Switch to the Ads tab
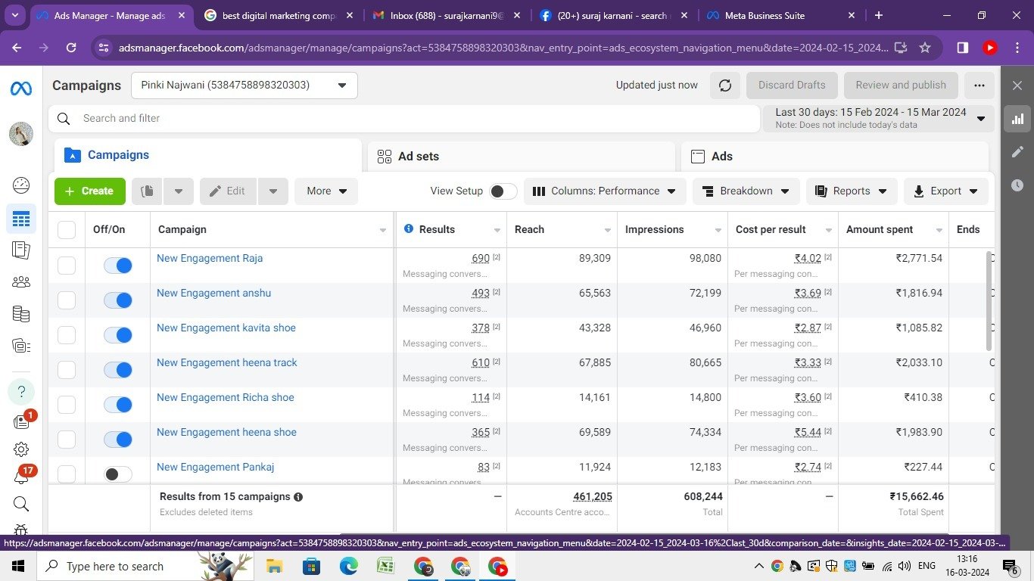 pyautogui.click(x=721, y=157)
